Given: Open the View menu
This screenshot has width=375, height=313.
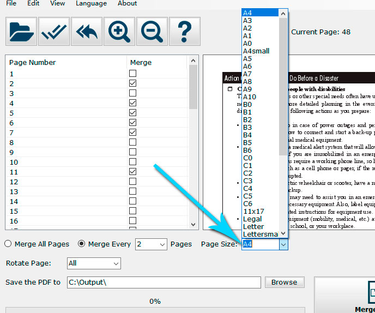Looking at the screenshot, I should pyautogui.click(x=57, y=3).
